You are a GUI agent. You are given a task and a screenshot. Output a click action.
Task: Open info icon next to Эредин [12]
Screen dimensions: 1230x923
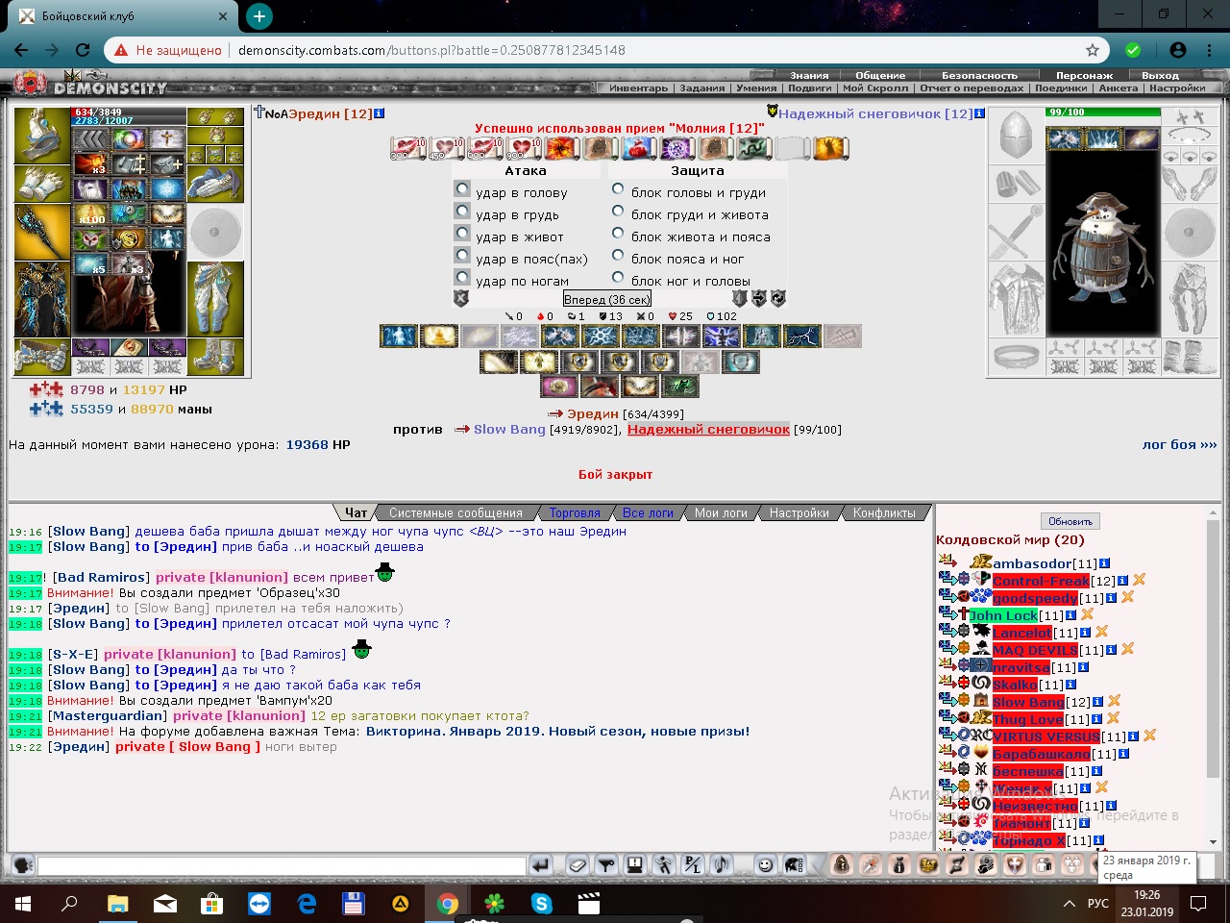(x=379, y=113)
